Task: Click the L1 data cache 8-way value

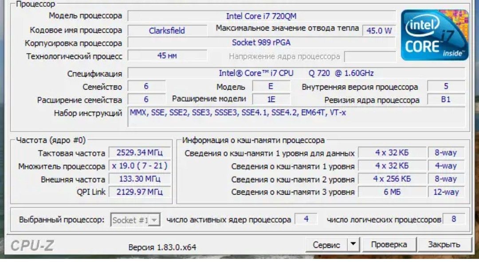Action: [446, 153]
